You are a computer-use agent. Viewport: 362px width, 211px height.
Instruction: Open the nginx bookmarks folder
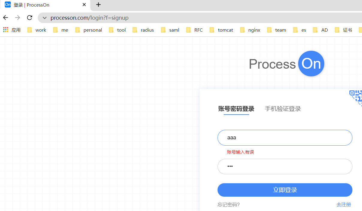pyautogui.click(x=251, y=30)
